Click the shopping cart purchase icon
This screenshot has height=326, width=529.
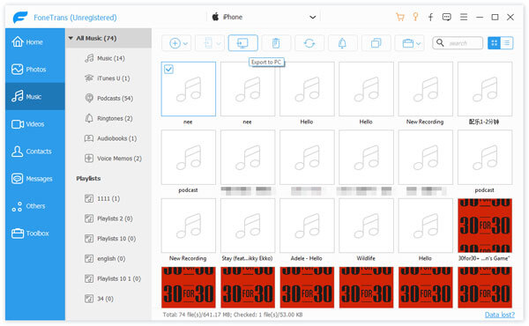point(400,18)
